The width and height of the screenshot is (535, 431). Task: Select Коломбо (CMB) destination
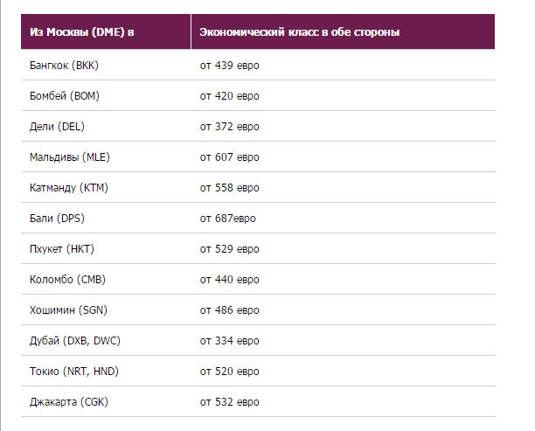tap(67, 280)
